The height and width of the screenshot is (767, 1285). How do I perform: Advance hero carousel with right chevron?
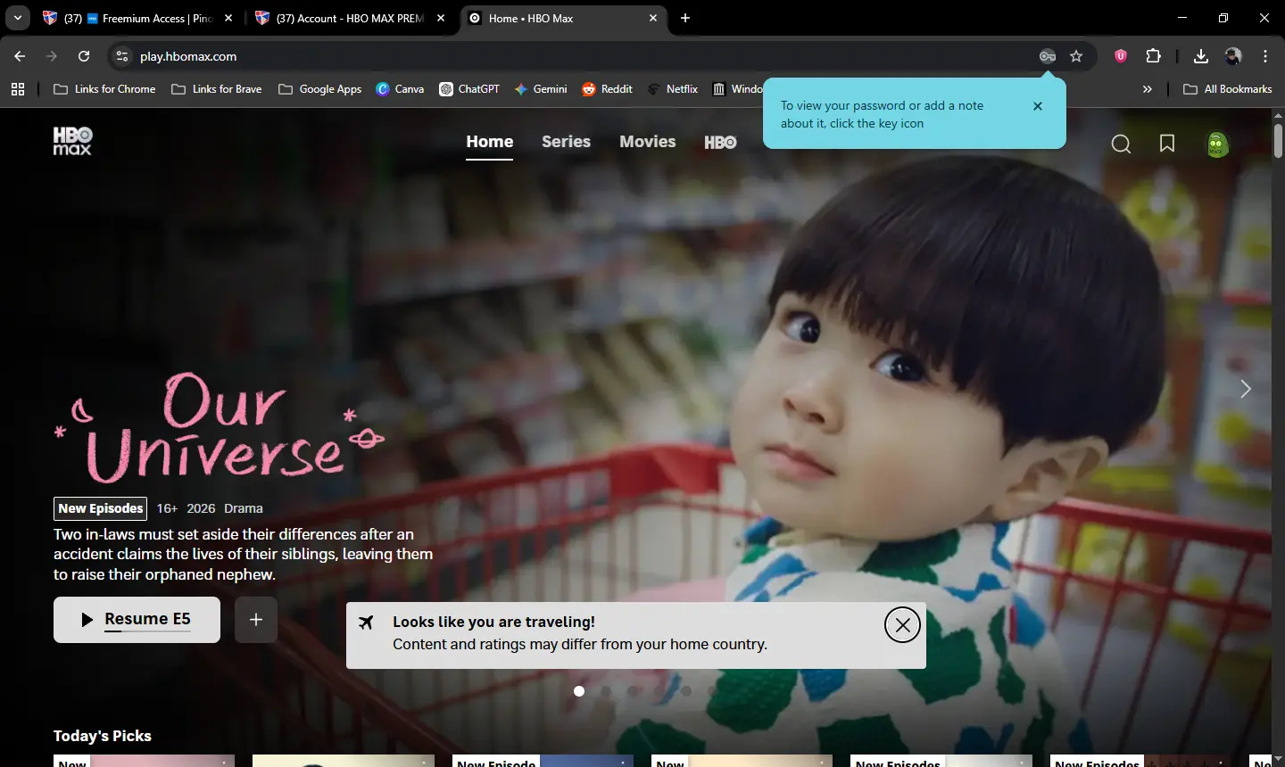[x=1246, y=389]
